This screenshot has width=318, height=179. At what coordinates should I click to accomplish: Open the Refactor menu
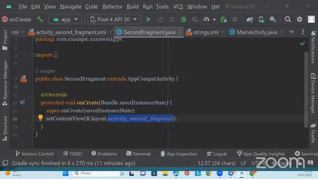[112, 6]
